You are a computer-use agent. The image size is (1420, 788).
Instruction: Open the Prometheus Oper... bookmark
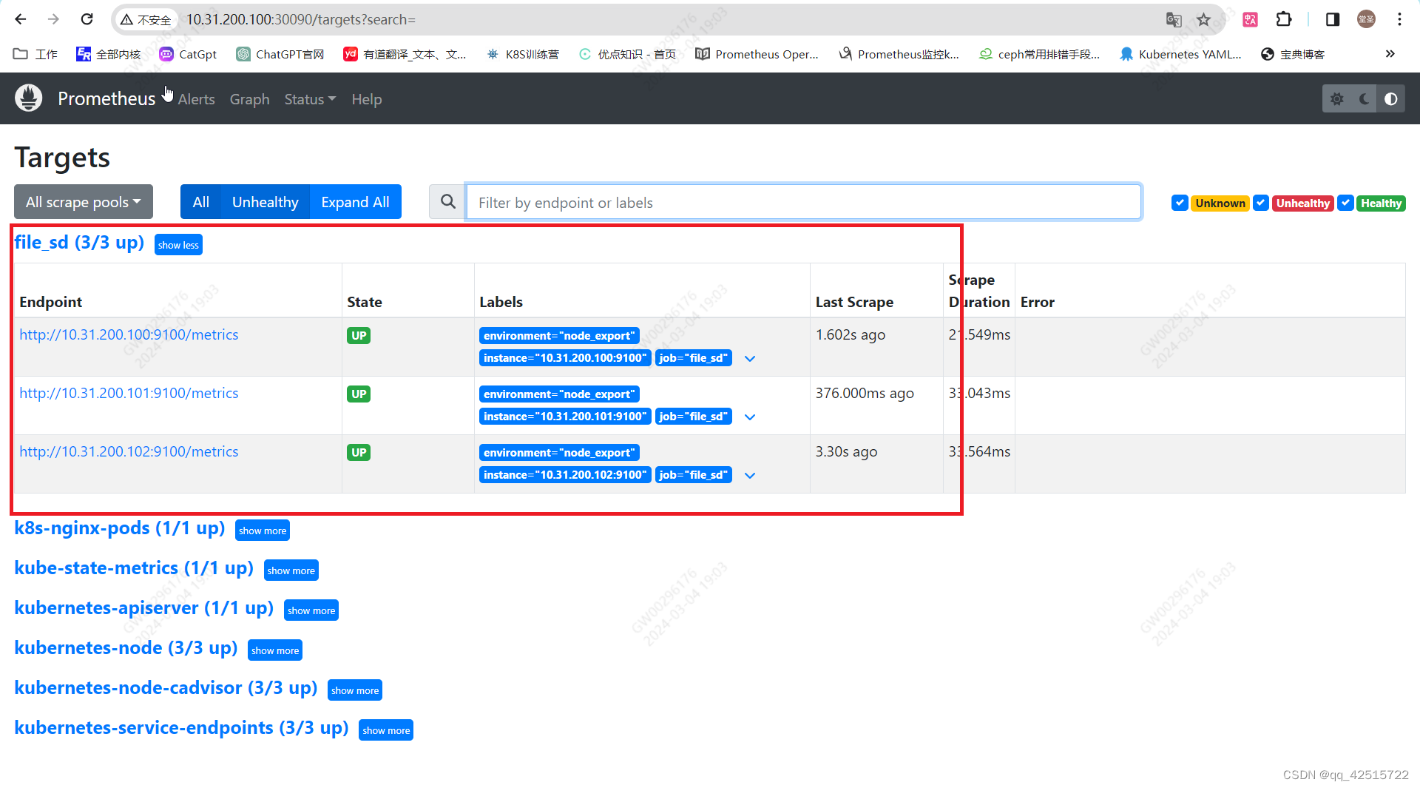tap(757, 54)
